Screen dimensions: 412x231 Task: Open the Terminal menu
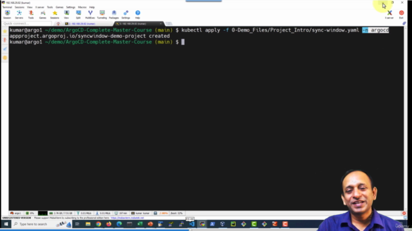[7, 7]
